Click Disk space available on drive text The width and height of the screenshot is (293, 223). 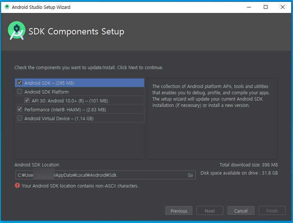tap(239, 173)
